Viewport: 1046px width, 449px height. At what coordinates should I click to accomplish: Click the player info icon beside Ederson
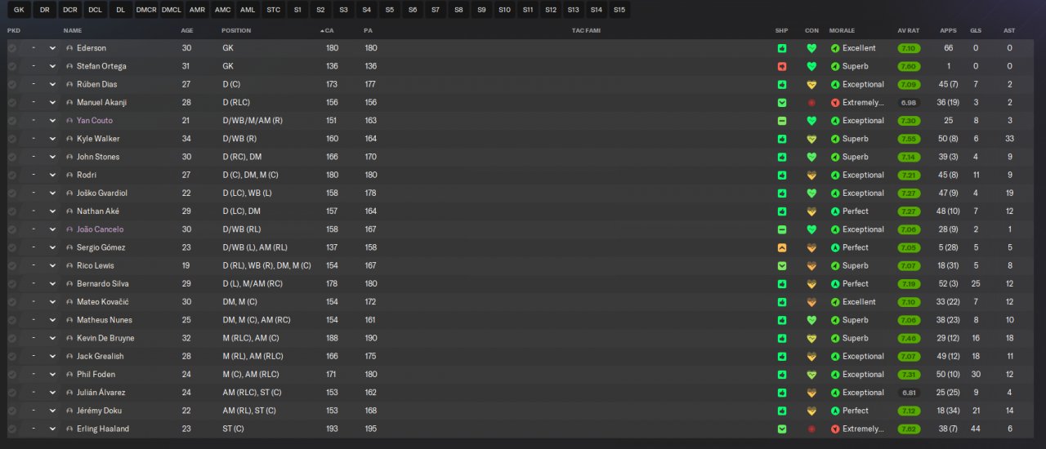(x=69, y=48)
